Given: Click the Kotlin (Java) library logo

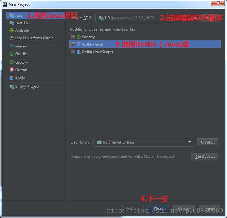Looking at the screenshot, I should (79, 44).
